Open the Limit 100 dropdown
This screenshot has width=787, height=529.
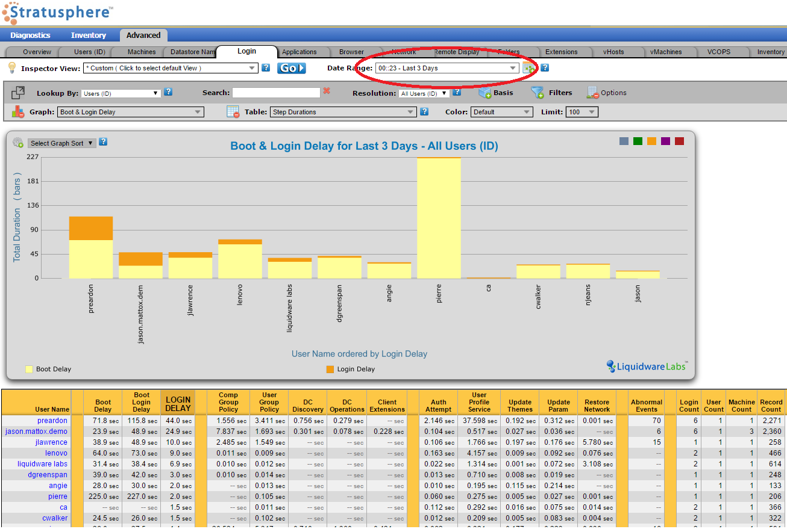click(x=582, y=112)
